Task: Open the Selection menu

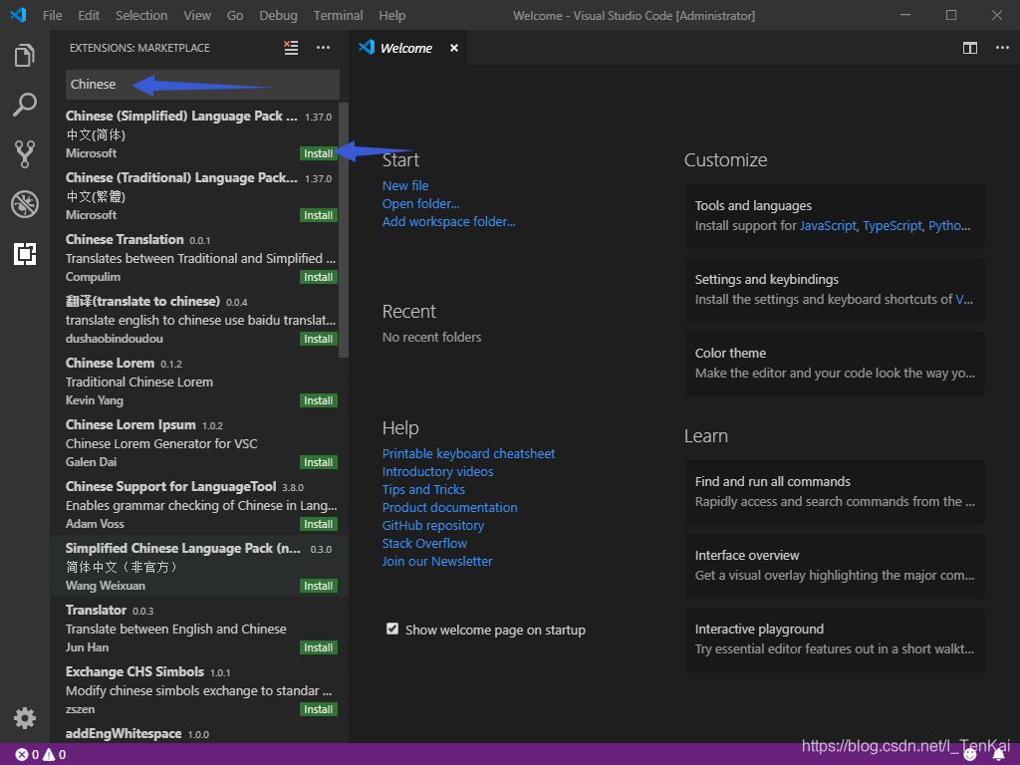Action: (x=141, y=15)
